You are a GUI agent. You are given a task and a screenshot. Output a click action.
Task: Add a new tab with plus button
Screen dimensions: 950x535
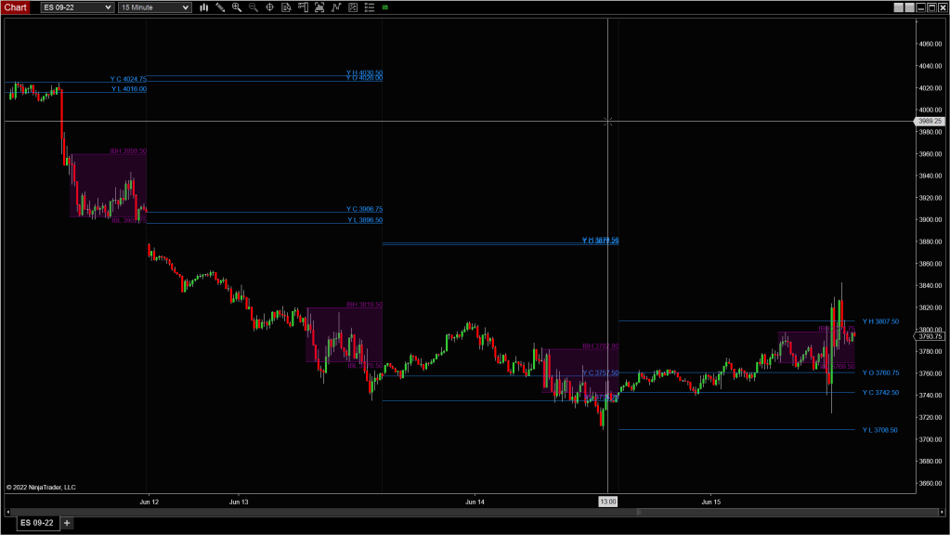pos(67,523)
